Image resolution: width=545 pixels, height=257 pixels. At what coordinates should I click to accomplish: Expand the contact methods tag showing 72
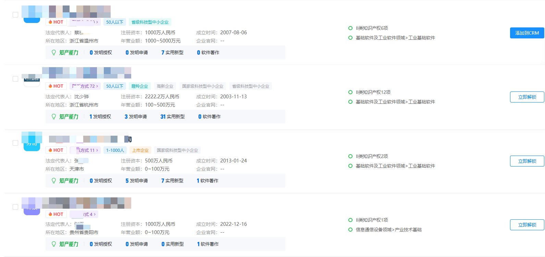tap(85, 86)
